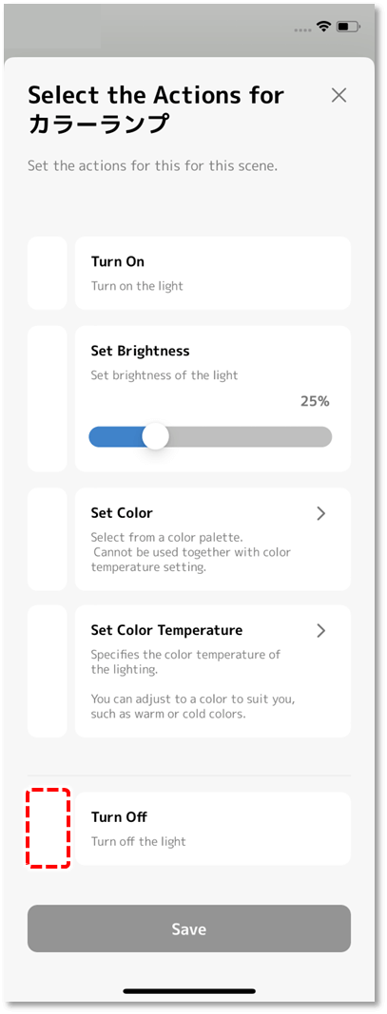
Task: Open the Set Color Temperature title row
Action: pyautogui.click(x=208, y=630)
